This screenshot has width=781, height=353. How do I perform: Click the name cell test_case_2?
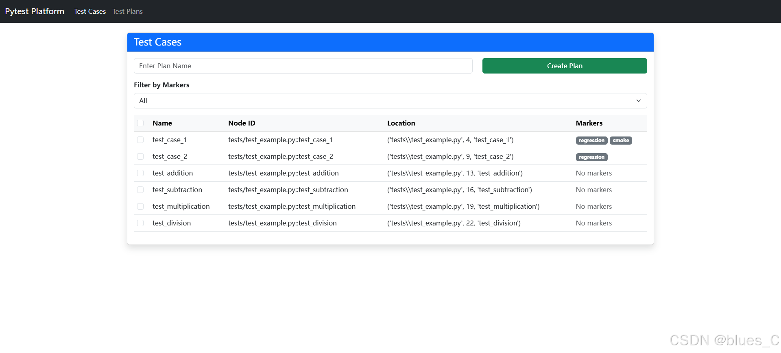click(x=170, y=156)
